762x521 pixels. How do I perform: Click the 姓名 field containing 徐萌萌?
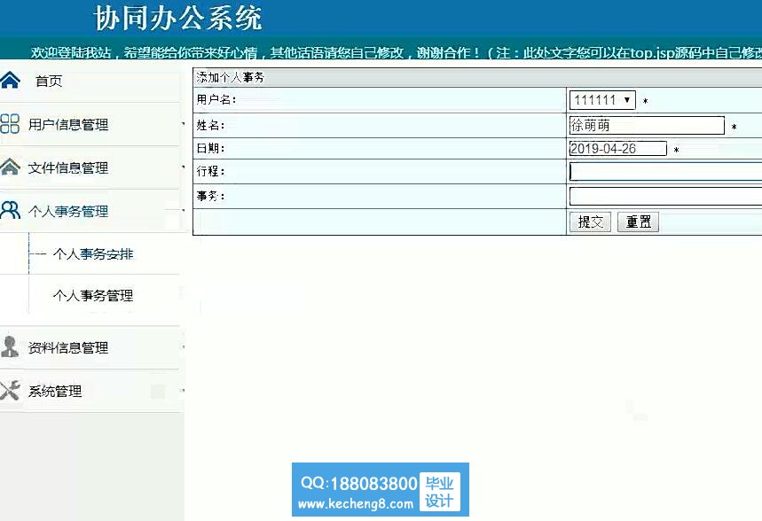647,125
